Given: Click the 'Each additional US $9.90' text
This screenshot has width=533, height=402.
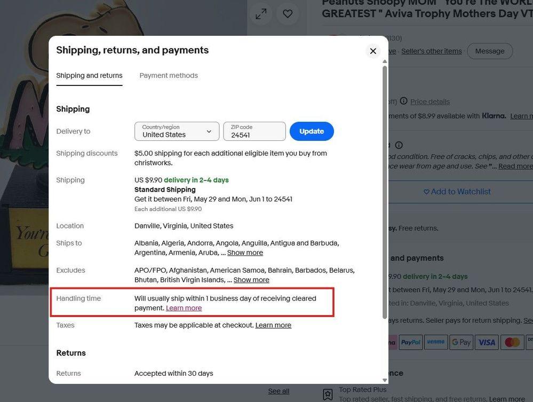Looking at the screenshot, I should (168, 209).
